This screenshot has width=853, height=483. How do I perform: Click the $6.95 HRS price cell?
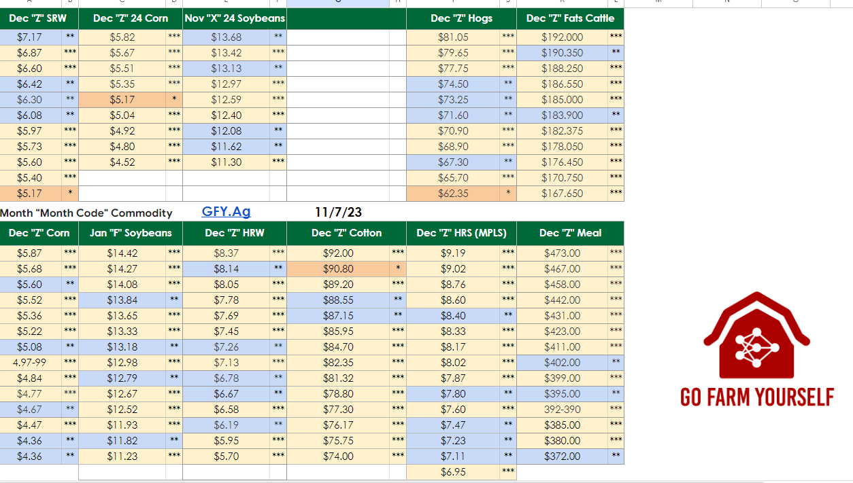coord(452,472)
